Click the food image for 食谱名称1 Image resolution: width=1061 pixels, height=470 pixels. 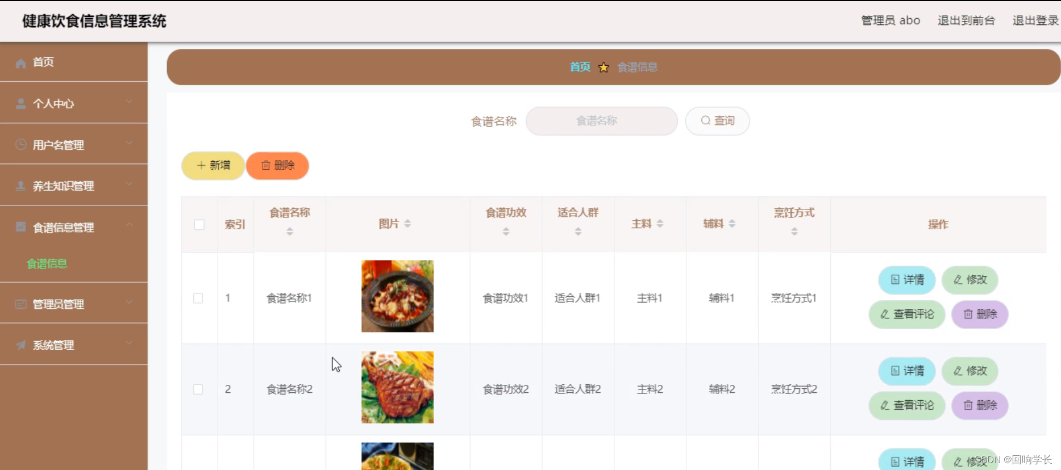click(397, 296)
